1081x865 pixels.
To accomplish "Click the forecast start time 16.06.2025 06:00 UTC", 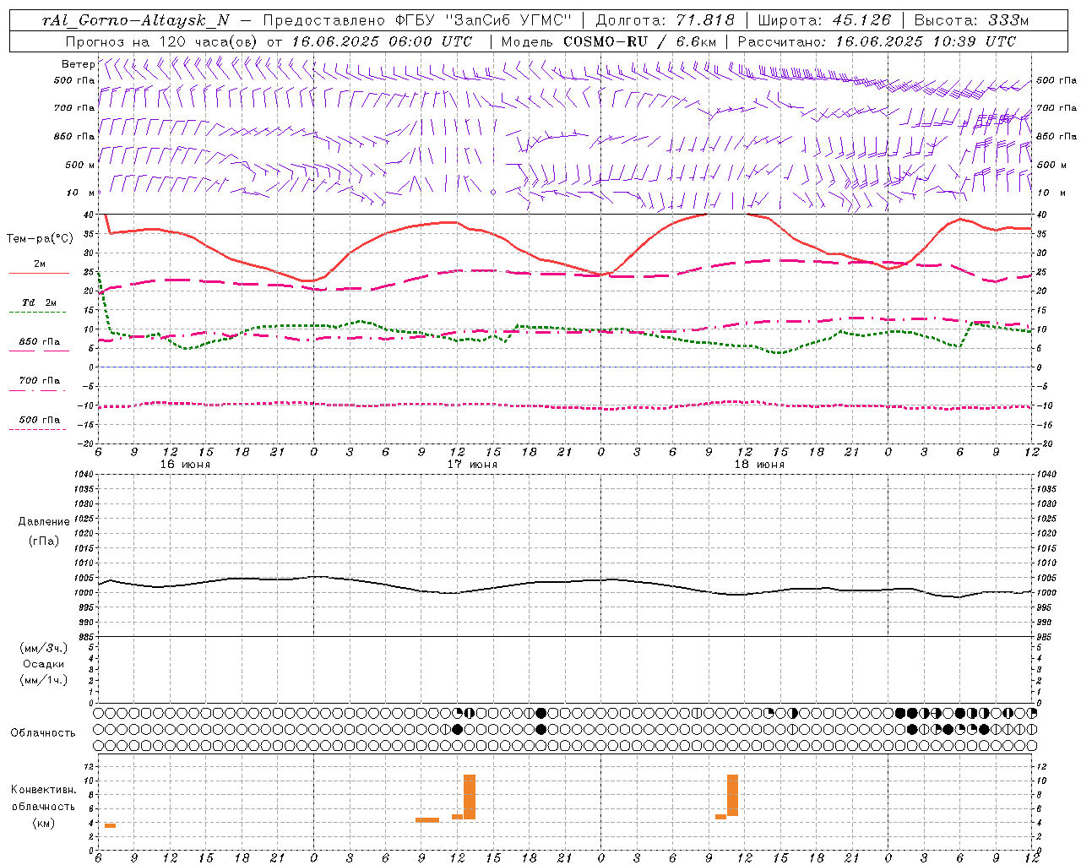I will coord(382,41).
